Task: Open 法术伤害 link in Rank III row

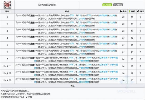Action: click(104, 79)
